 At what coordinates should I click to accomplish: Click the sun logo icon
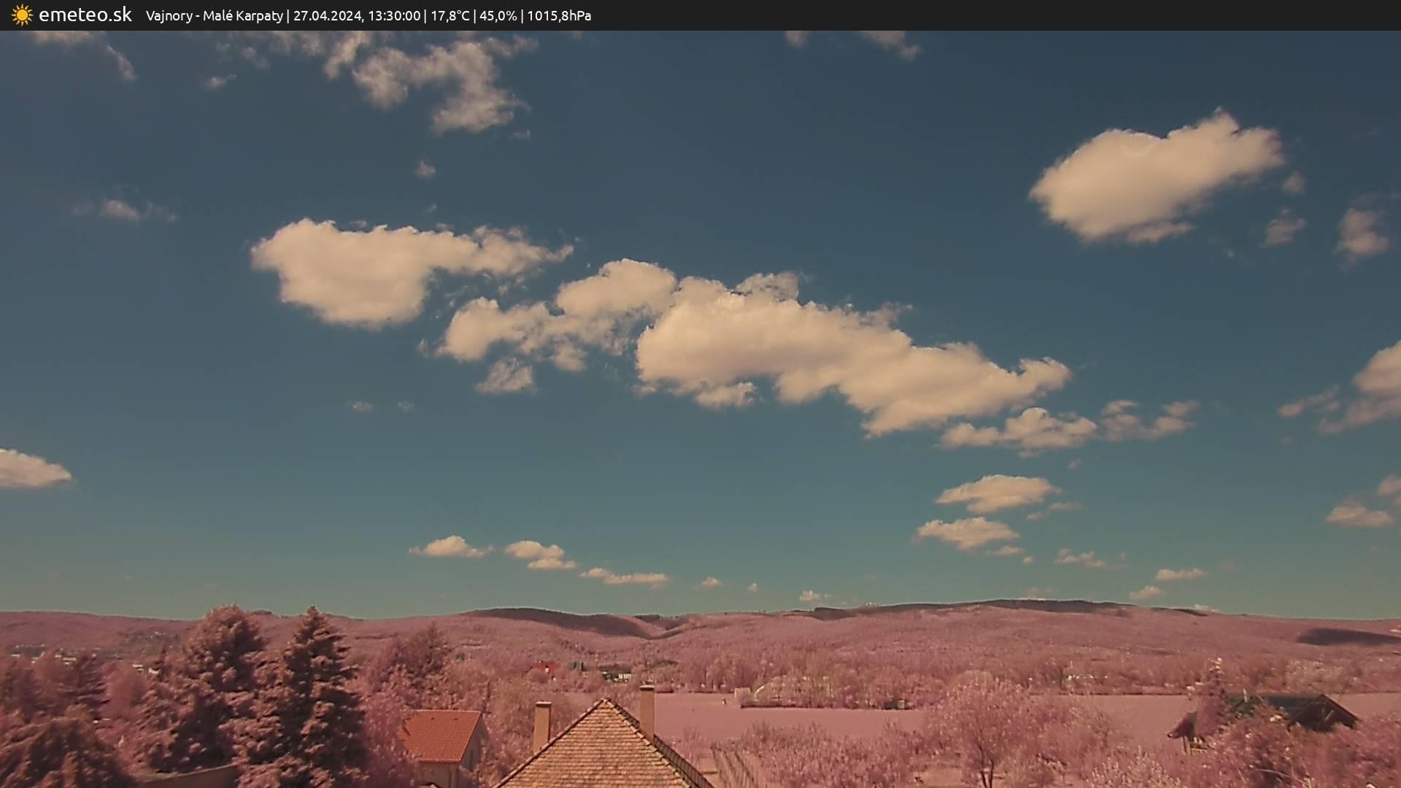22,15
